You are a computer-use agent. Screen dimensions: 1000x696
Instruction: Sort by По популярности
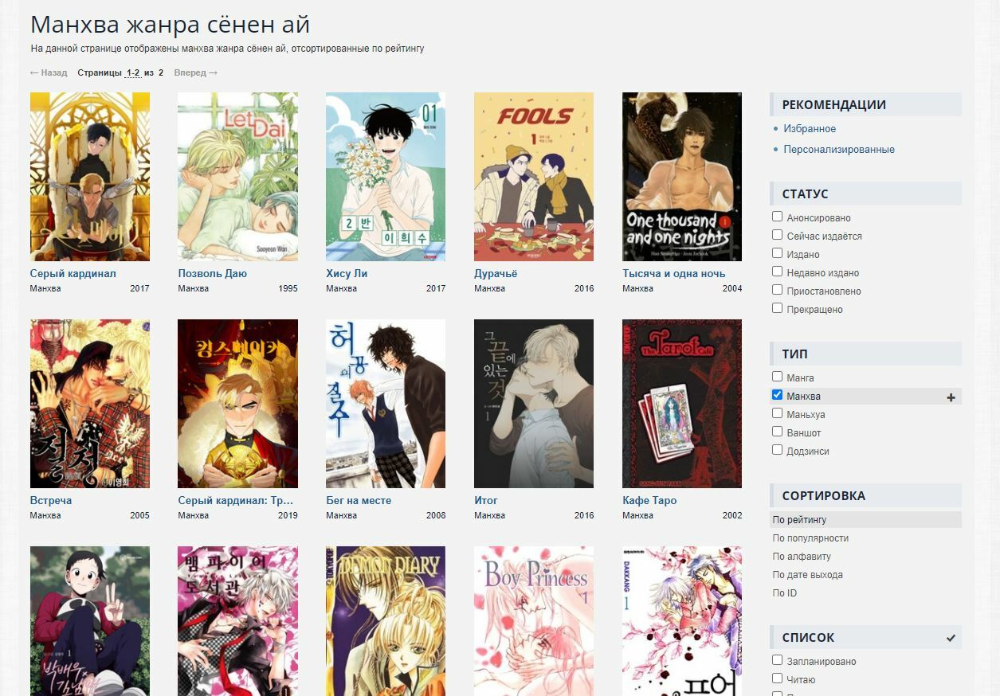tap(810, 538)
